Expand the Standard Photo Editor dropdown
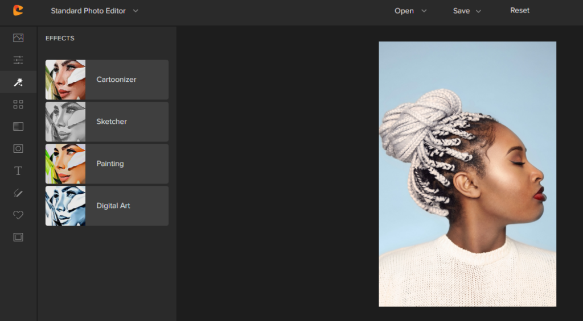The image size is (583, 321). (95, 11)
